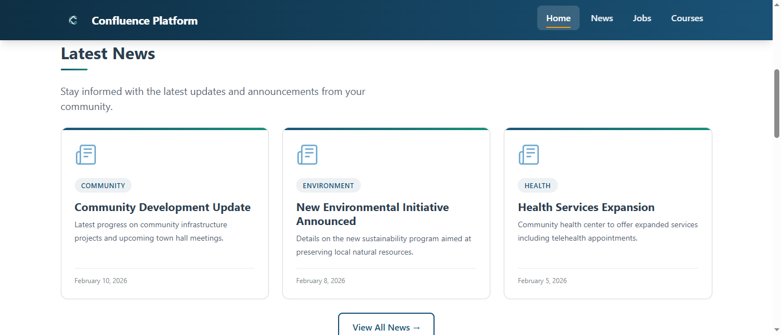Viewport: 781px width, 335px height.
Task: Click the telehealth appointments text link
Action: tap(578, 237)
